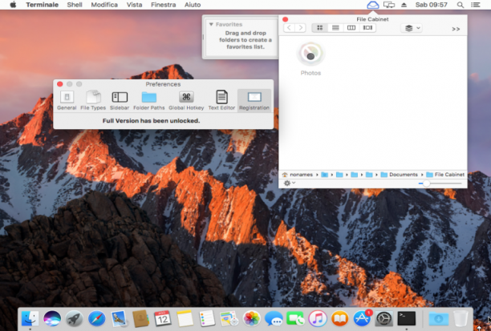This screenshot has width=491, height=331.
Task: Open Reminders from the Dock
Action: click(x=207, y=318)
